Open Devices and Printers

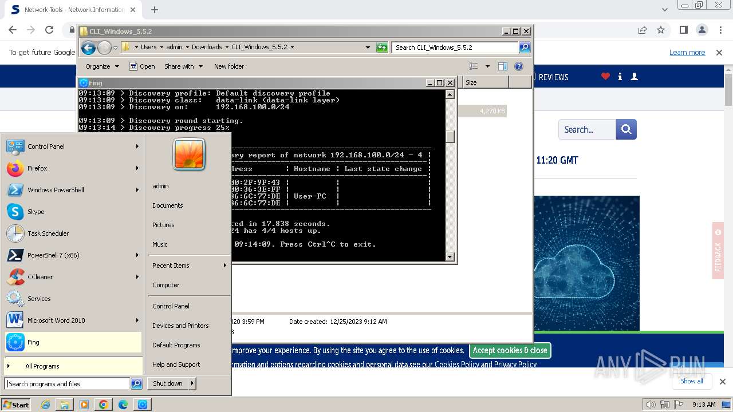(x=180, y=326)
